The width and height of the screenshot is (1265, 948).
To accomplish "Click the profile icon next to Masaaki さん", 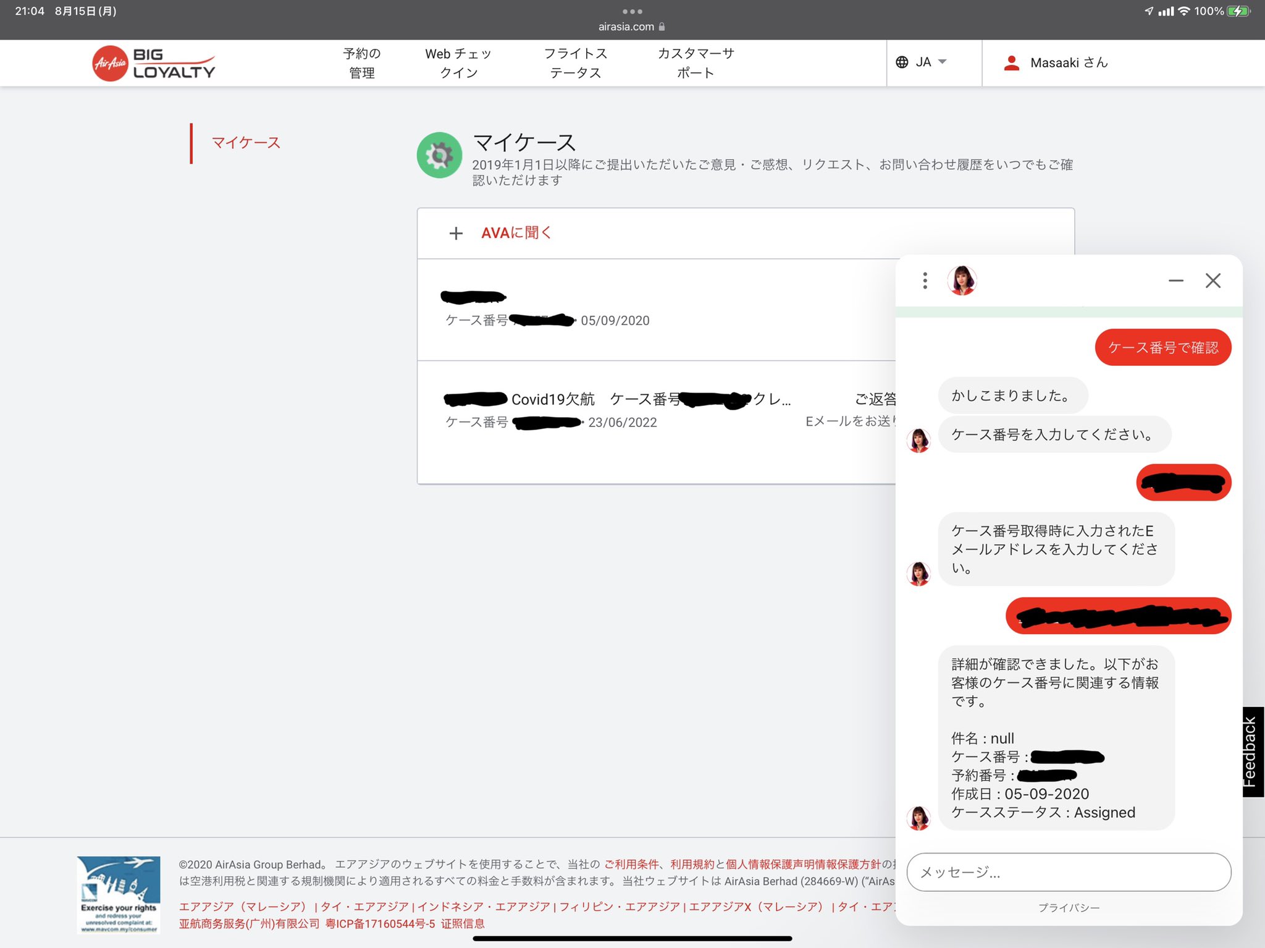I will [x=1011, y=62].
